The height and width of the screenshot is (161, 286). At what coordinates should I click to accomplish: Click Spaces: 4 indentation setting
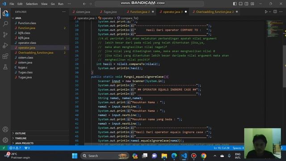(x=238, y=148)
